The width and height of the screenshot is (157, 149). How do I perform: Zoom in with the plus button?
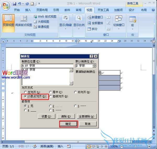(x=149, y=146)
